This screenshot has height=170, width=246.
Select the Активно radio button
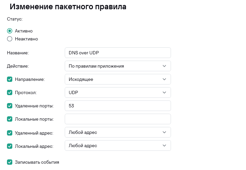point(10,31)
